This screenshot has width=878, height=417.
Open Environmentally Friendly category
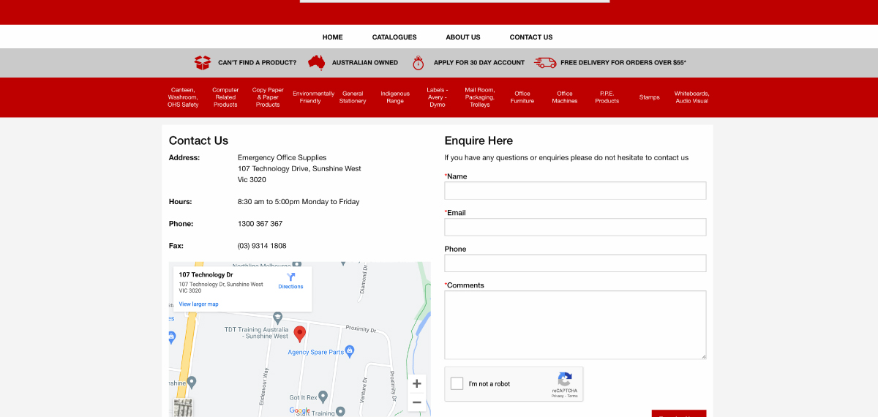(314, 97)
